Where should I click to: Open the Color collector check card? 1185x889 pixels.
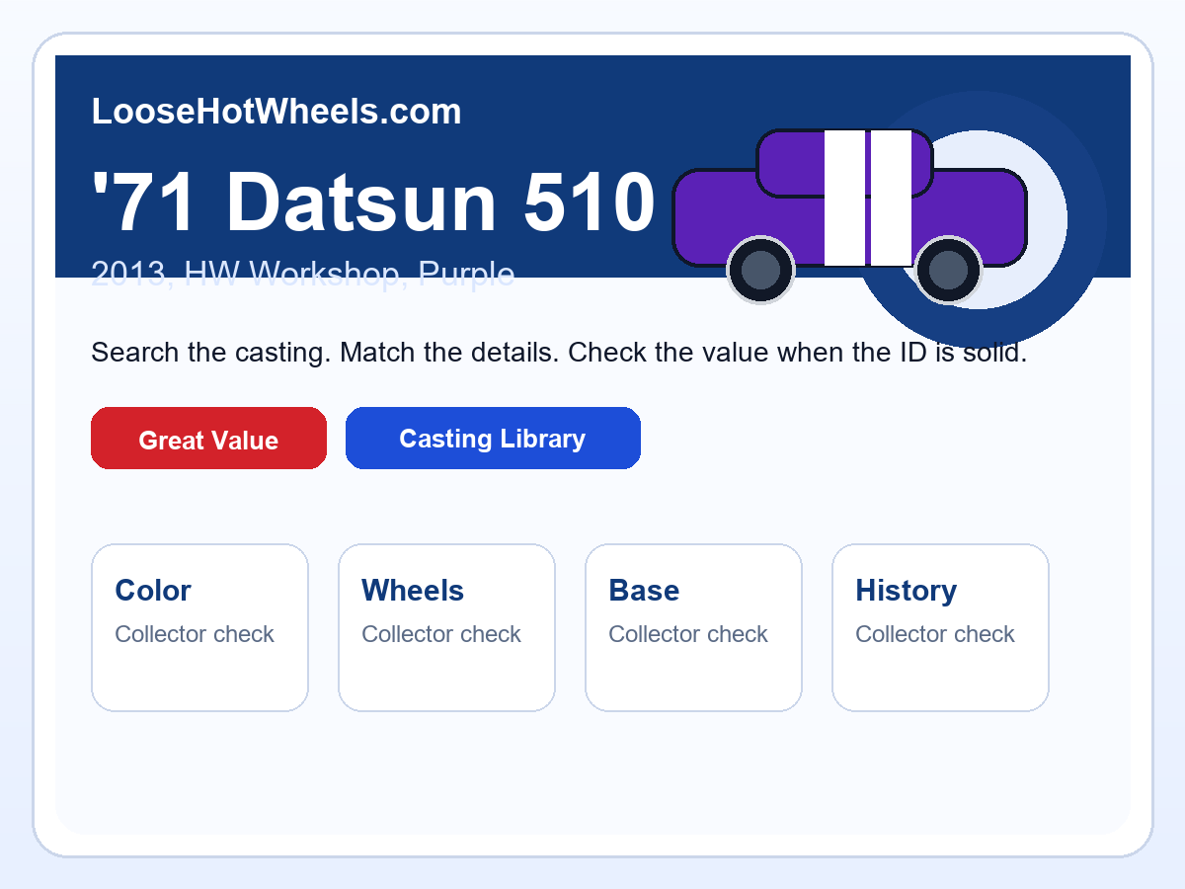(199, 627)
